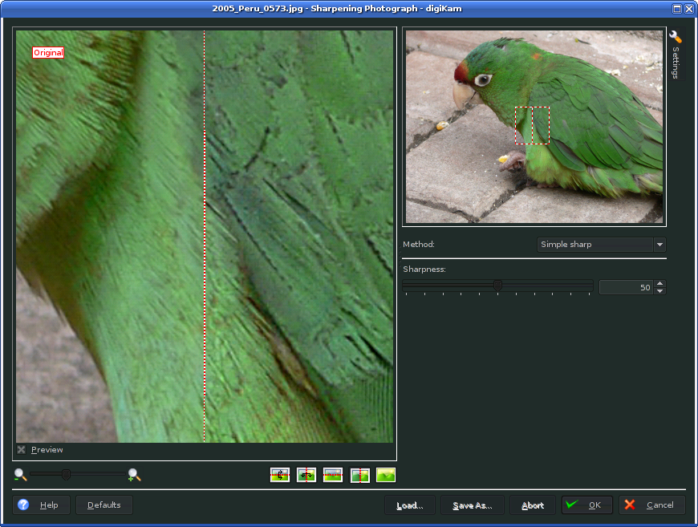Click the zoom in magnifier icon
The height and width of the screenshot is (527, 698).
pyautogui.click(x=134, y=475)
